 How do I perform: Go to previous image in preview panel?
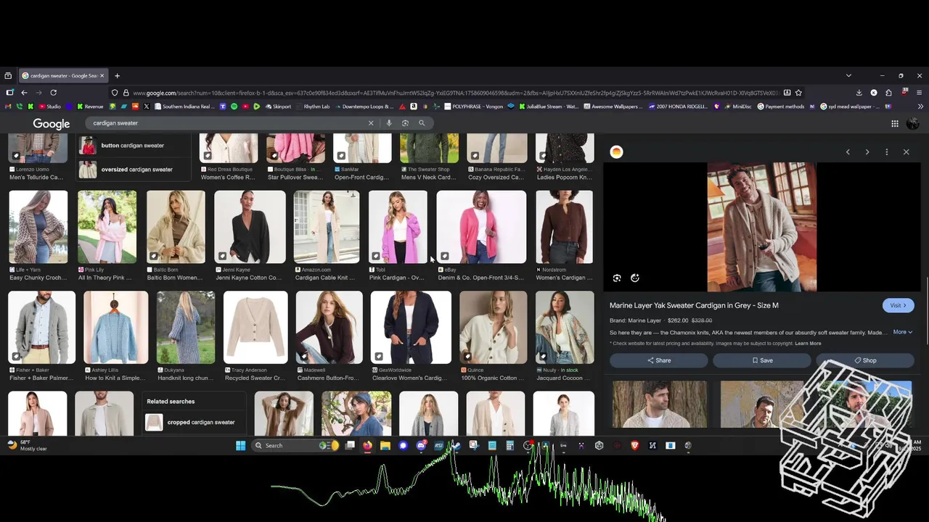848,152
